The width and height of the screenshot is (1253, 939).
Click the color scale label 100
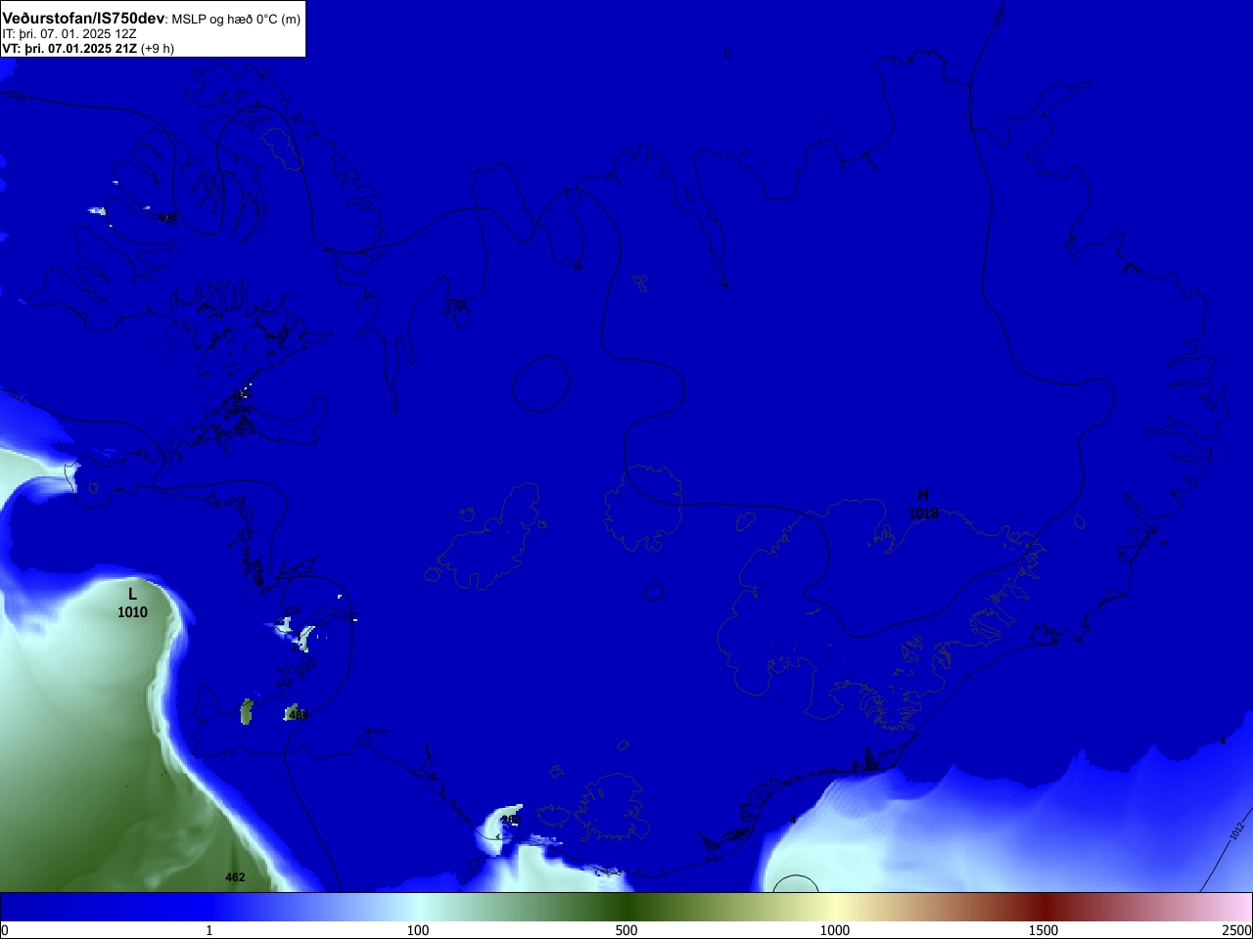[418, 930]
